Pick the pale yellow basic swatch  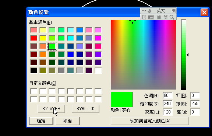[43, 30]
